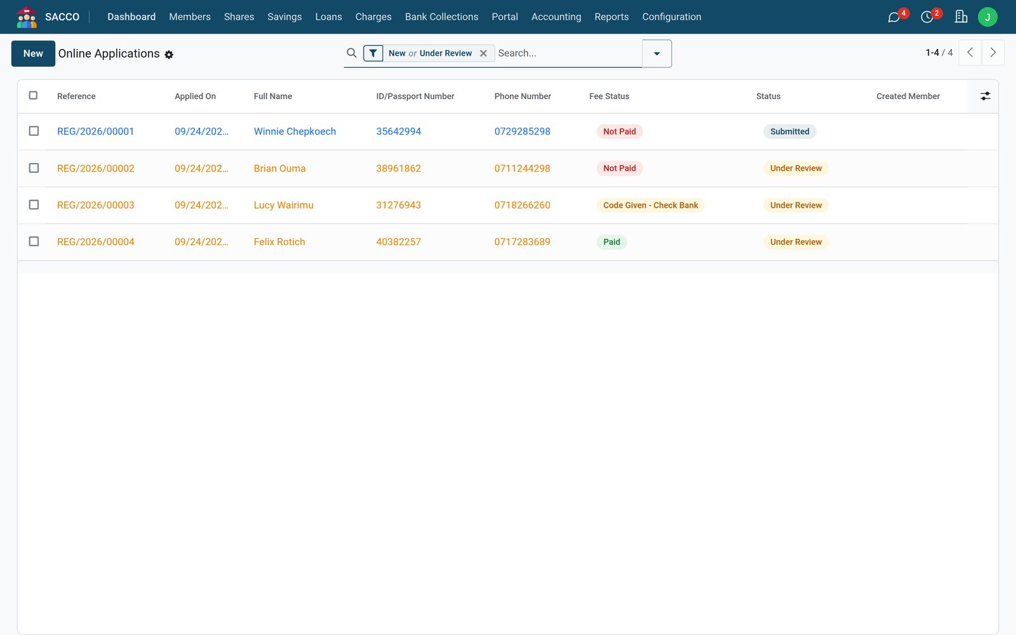This screenshot has width=1016, height=635.
Task: Open the Savings menu
Action: click(284, 17)
